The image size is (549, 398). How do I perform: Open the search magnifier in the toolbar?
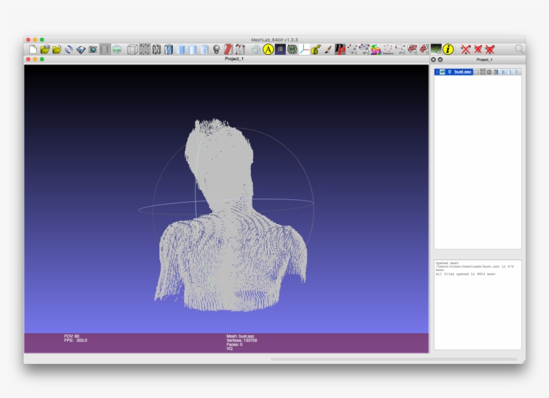(519, 48)
